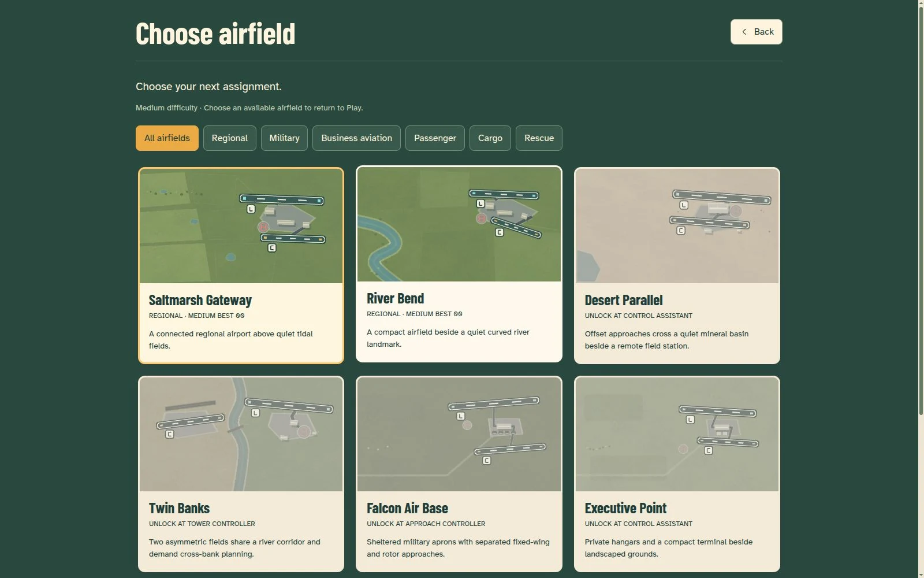Select the All airfields filter
Viewport: 924px width, 578px height.
click(167, 138)
